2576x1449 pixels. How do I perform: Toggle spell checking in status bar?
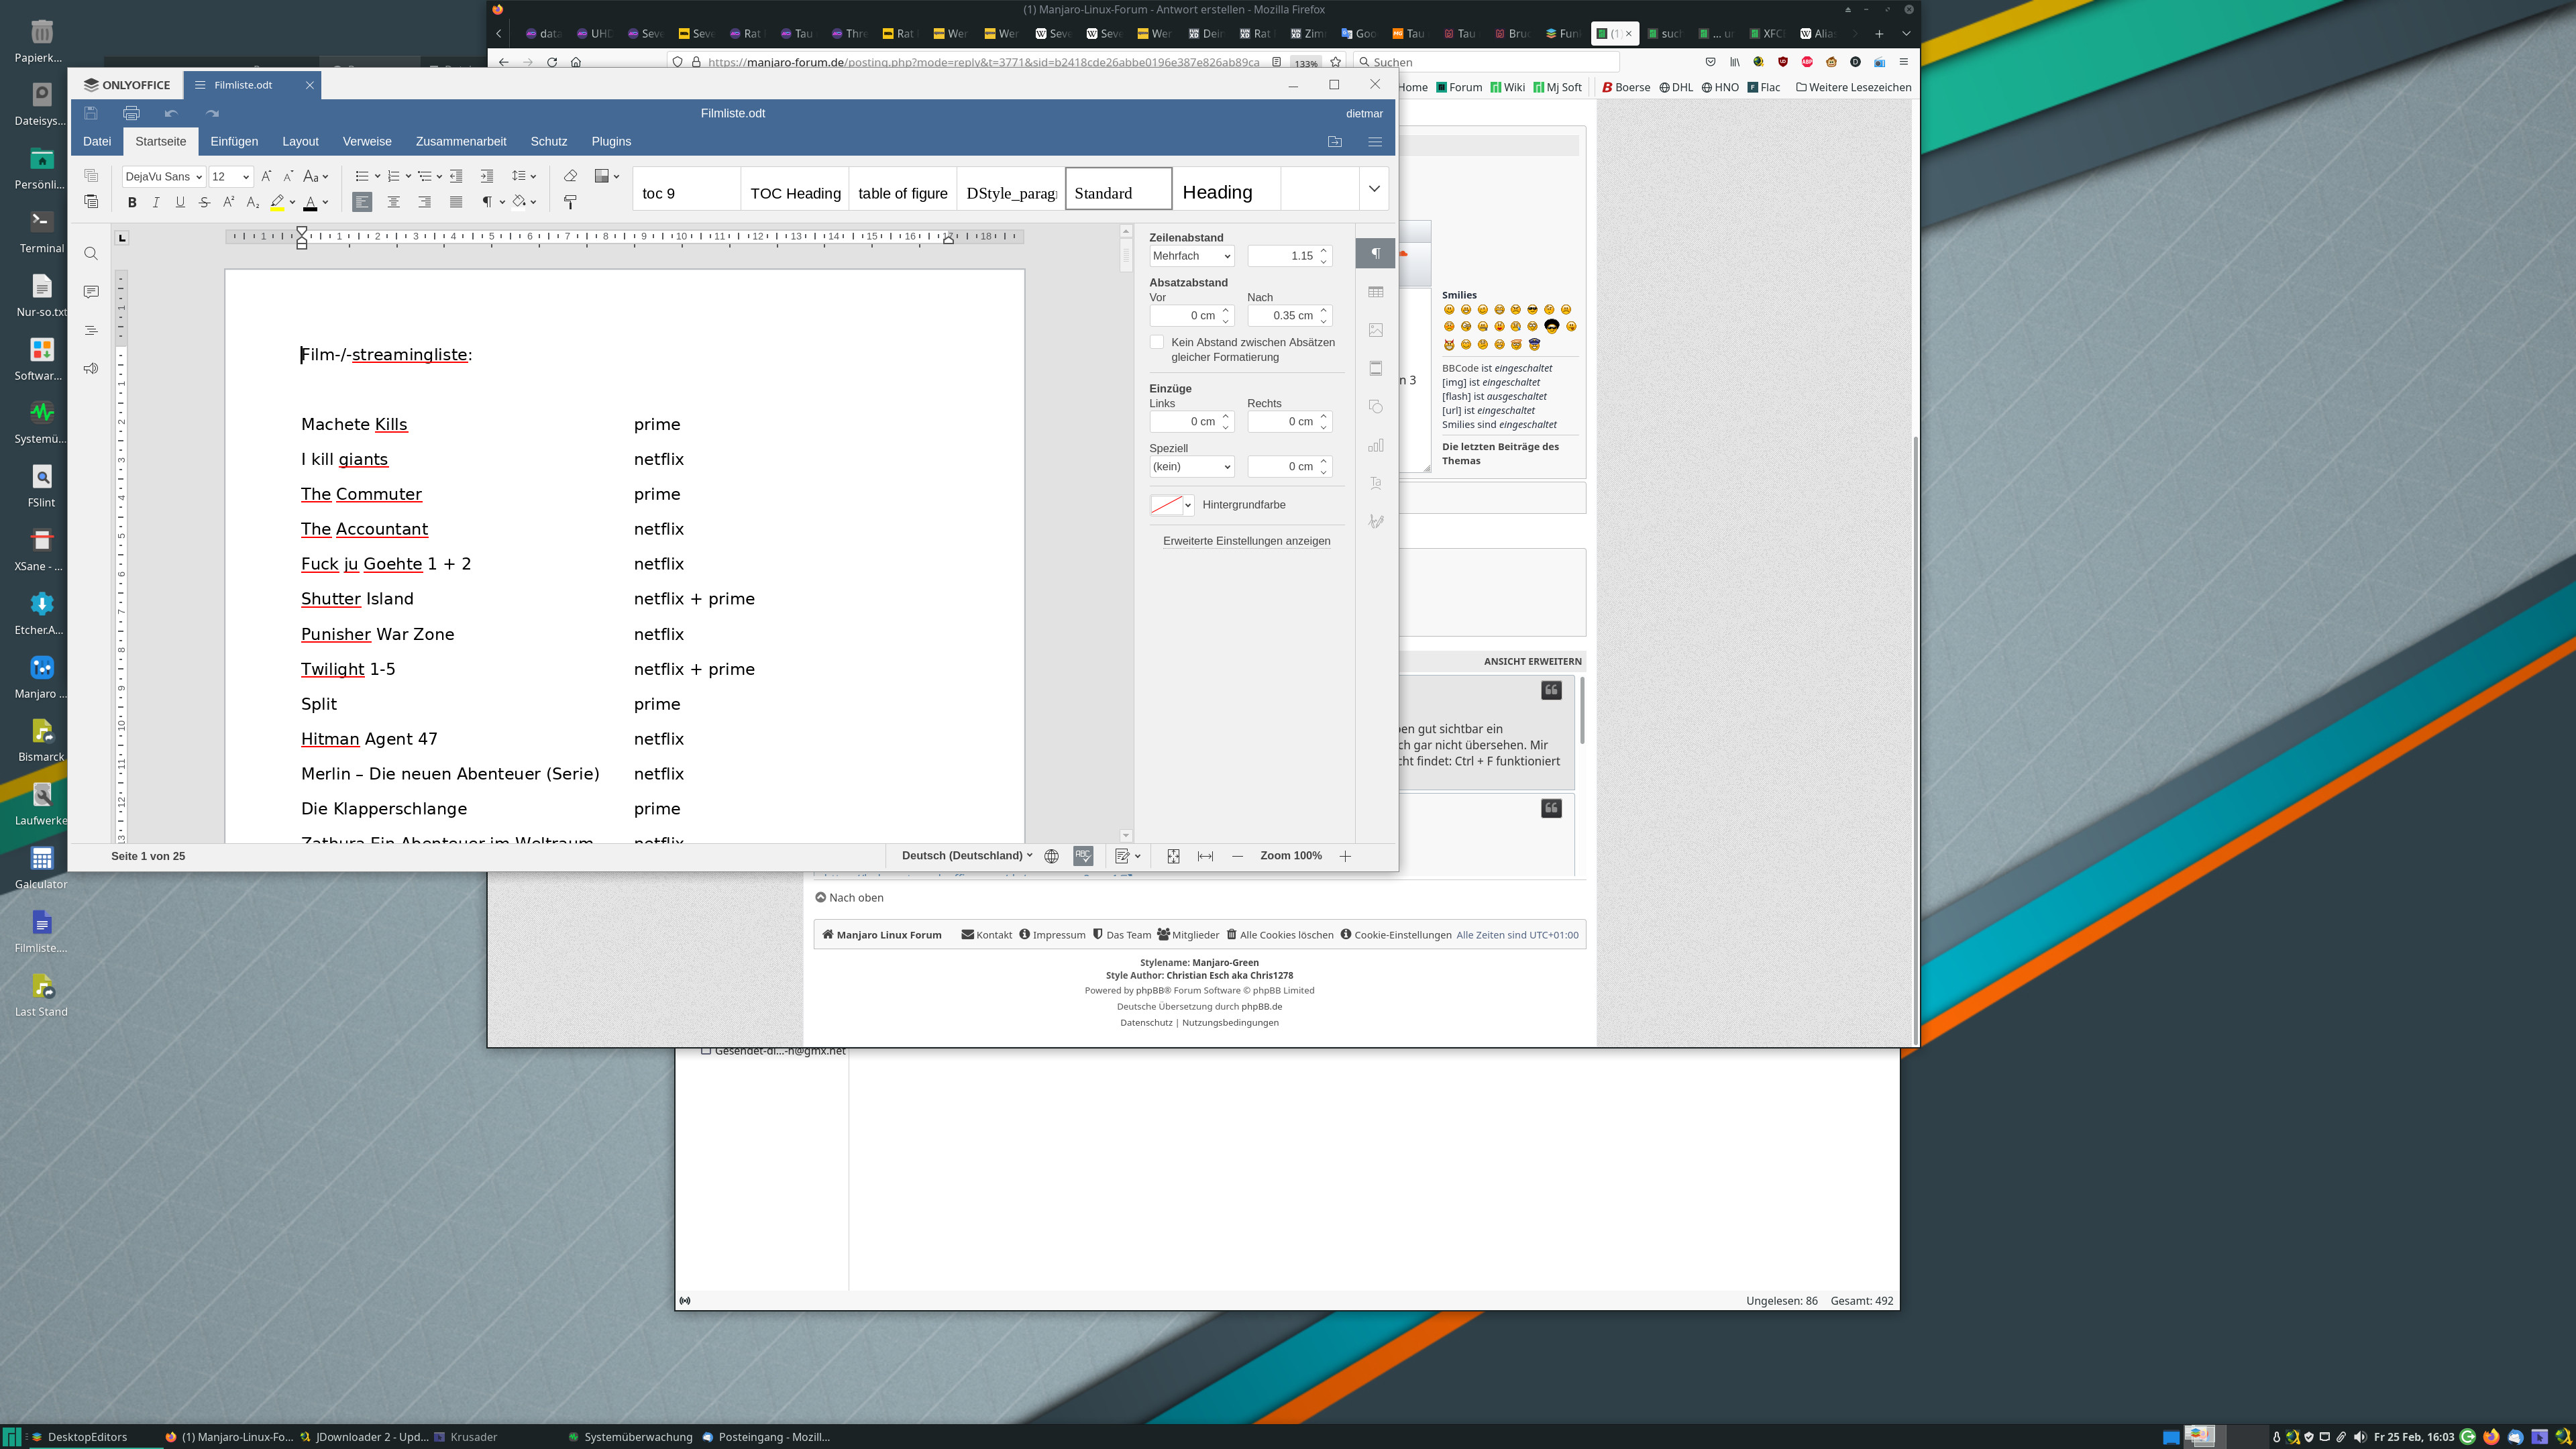[1083, 856]
